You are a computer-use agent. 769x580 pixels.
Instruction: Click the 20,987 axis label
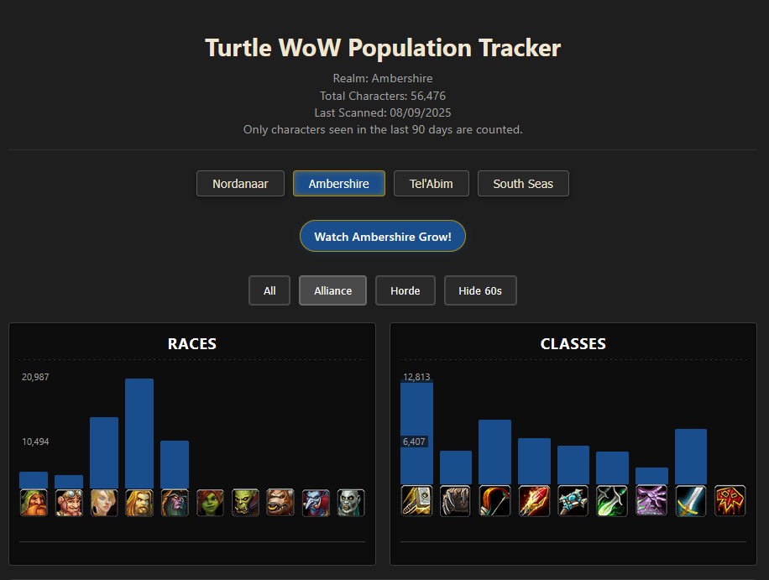pos(35,377)
